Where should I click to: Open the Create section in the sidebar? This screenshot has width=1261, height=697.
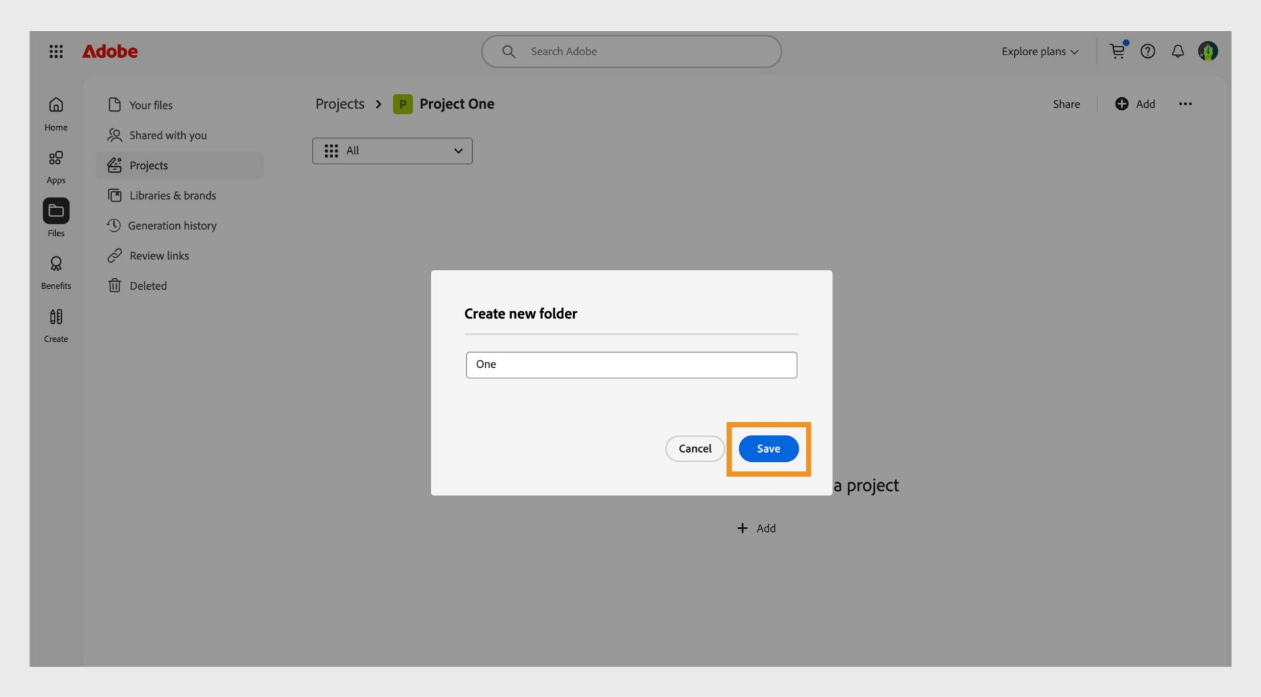55,325
